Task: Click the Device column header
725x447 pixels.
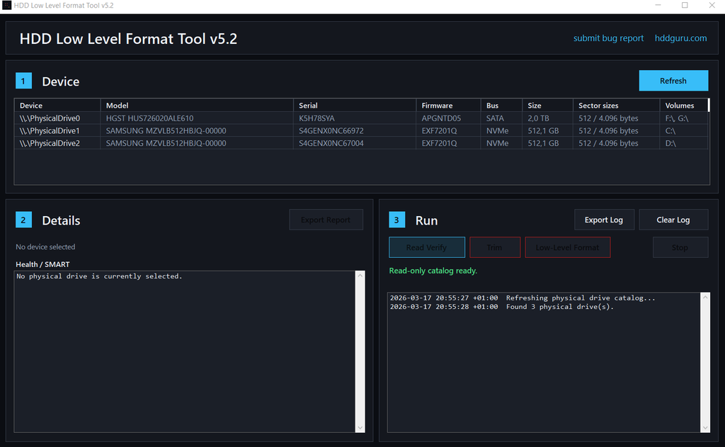Action: coord(57,106)
